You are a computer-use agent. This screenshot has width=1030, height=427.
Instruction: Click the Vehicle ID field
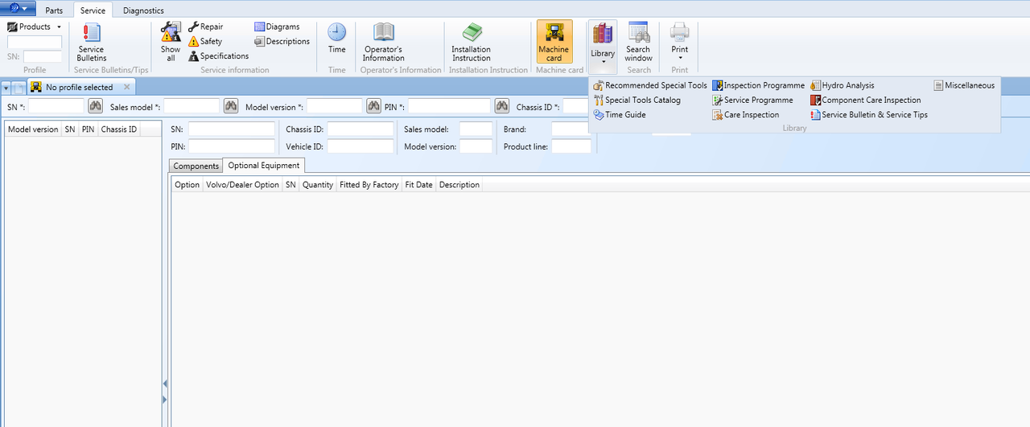click(x=360, y=146)
